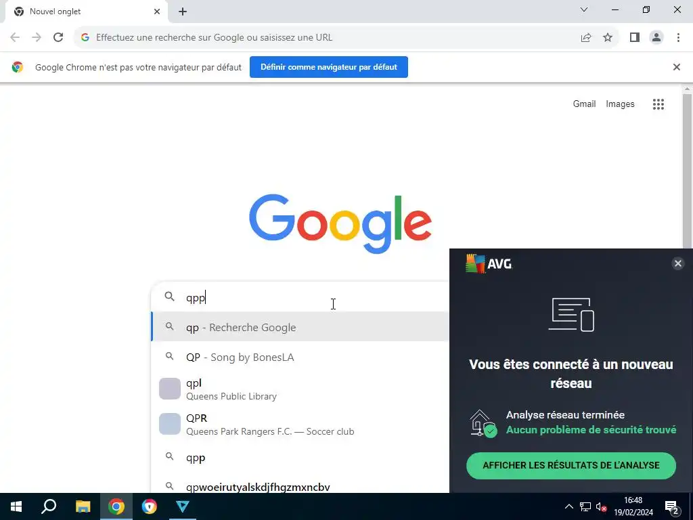693x520 pixels.
Task: Select the 'QP - Song by BonesLA' suggestion
Action: pyautogui.click(x=300, y=357)
